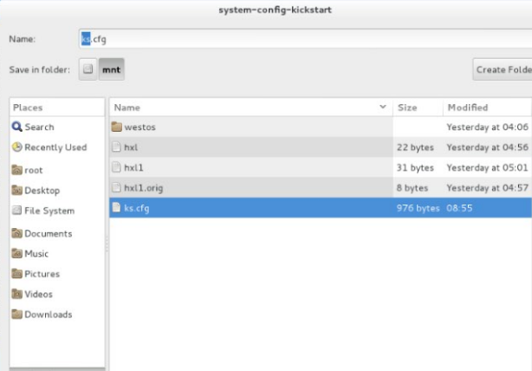Select the hxl file name

point(131,147)
